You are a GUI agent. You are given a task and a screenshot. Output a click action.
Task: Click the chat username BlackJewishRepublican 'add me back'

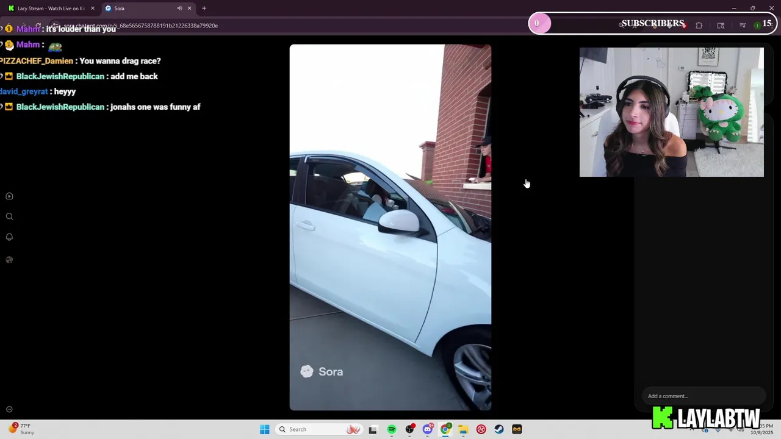click(x=60, y=76)
